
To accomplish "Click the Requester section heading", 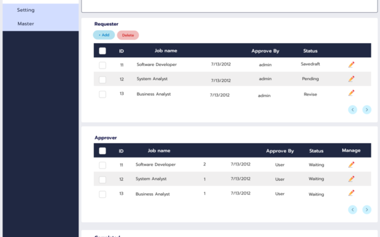I will [106, 24].
